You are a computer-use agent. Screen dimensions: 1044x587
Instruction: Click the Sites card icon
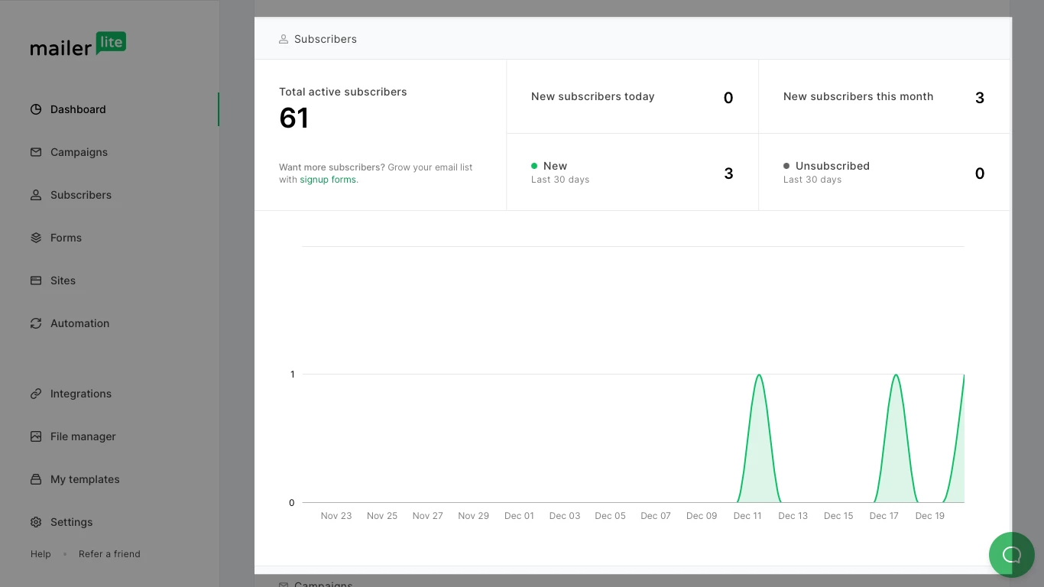[36, 281]
